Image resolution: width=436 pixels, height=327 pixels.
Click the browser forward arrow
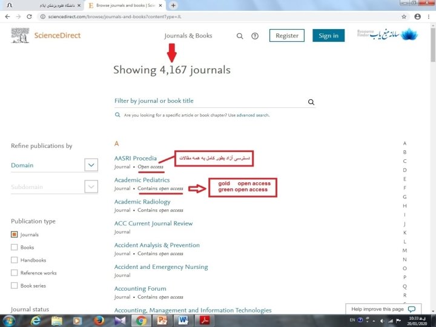coord(18,17)
